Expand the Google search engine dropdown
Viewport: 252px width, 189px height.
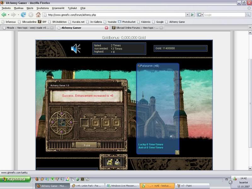pyautogui.click(x=200, y=15)
